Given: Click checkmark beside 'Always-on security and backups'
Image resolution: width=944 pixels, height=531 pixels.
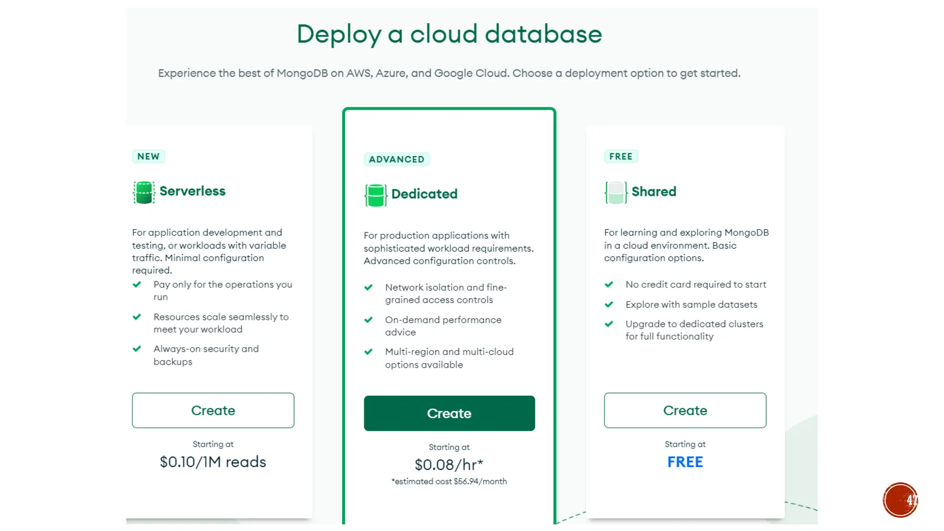Looking at the screenshot, I should pos(137,349).
